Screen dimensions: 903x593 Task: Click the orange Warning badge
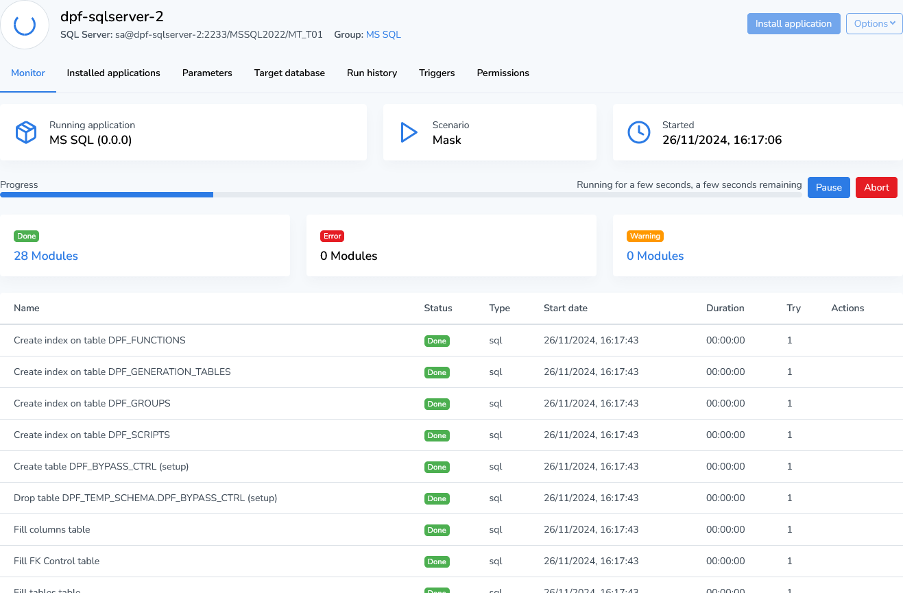(x=645, y=236)
